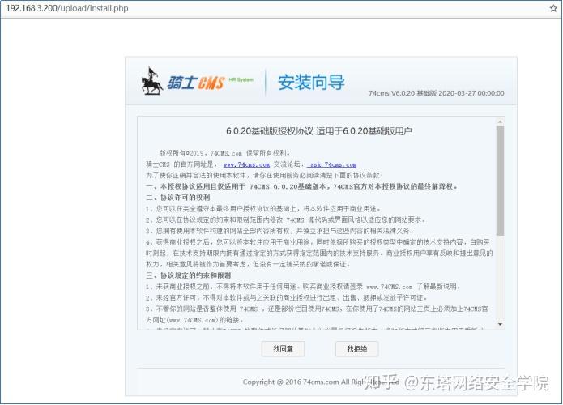Bookmark this page with the star icon
Viewport: 563px width, 405px height.
pos(553,8)
